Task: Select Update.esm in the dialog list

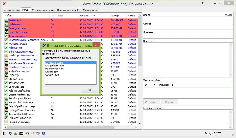Action: [x=71, y=75]
